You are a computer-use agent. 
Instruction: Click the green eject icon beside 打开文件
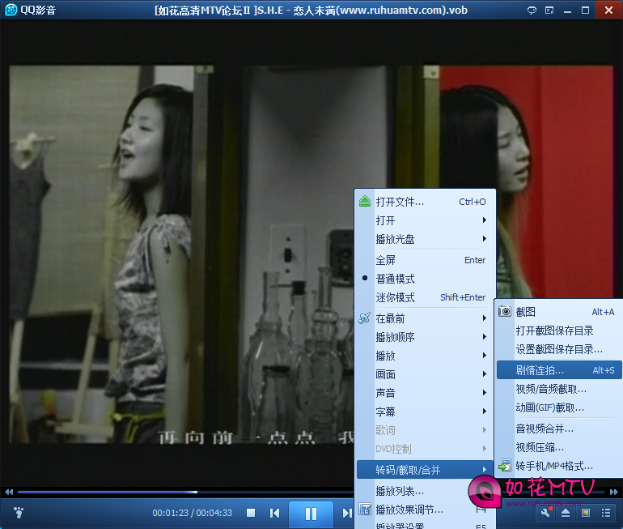coord(365,201)
